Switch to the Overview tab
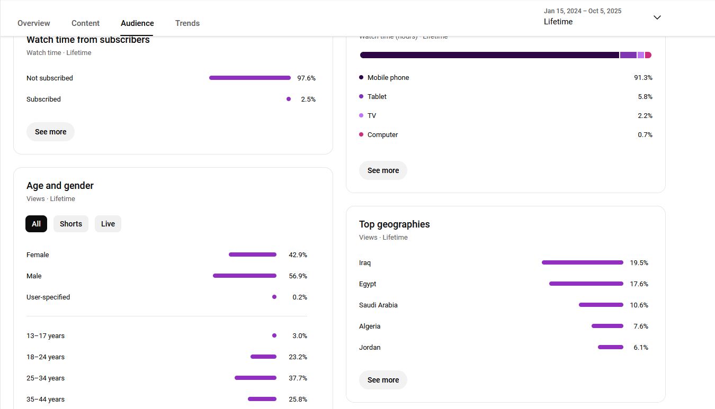This screenshot has width=715, height=409. [x=34, y=23]
